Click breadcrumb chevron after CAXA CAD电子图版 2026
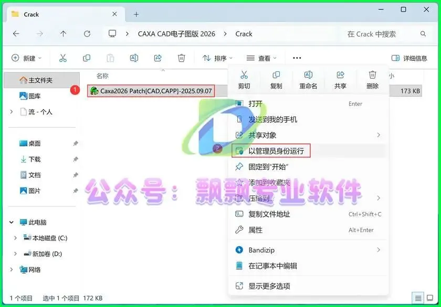441x307 pixels. [x=225, y=34]
